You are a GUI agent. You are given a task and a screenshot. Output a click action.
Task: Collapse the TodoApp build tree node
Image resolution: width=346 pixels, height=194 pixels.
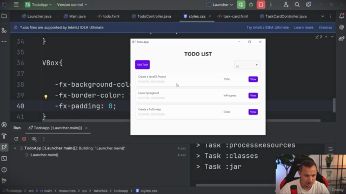click(15, 148)
